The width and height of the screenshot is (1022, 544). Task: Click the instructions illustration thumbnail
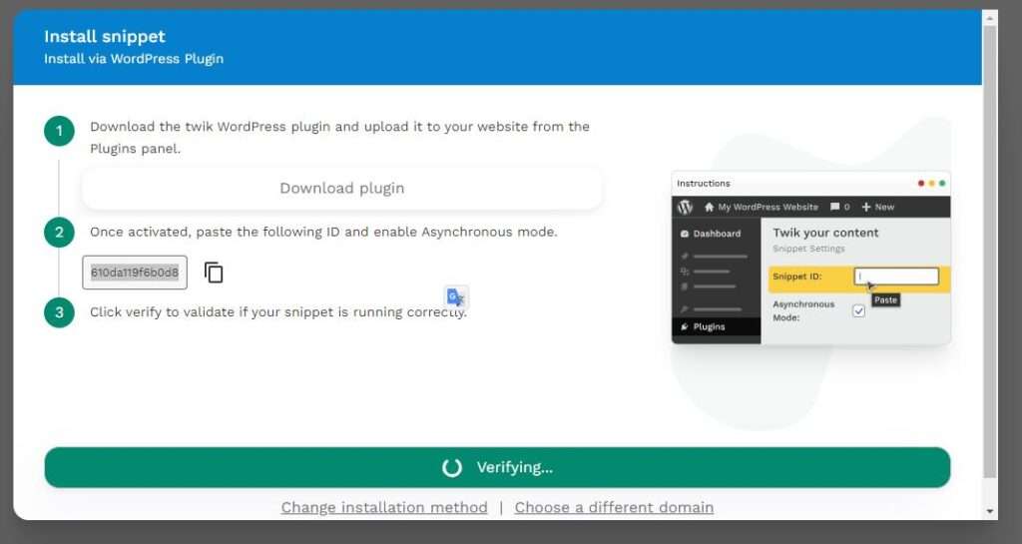pyautogui.click(x=810, y=258)
